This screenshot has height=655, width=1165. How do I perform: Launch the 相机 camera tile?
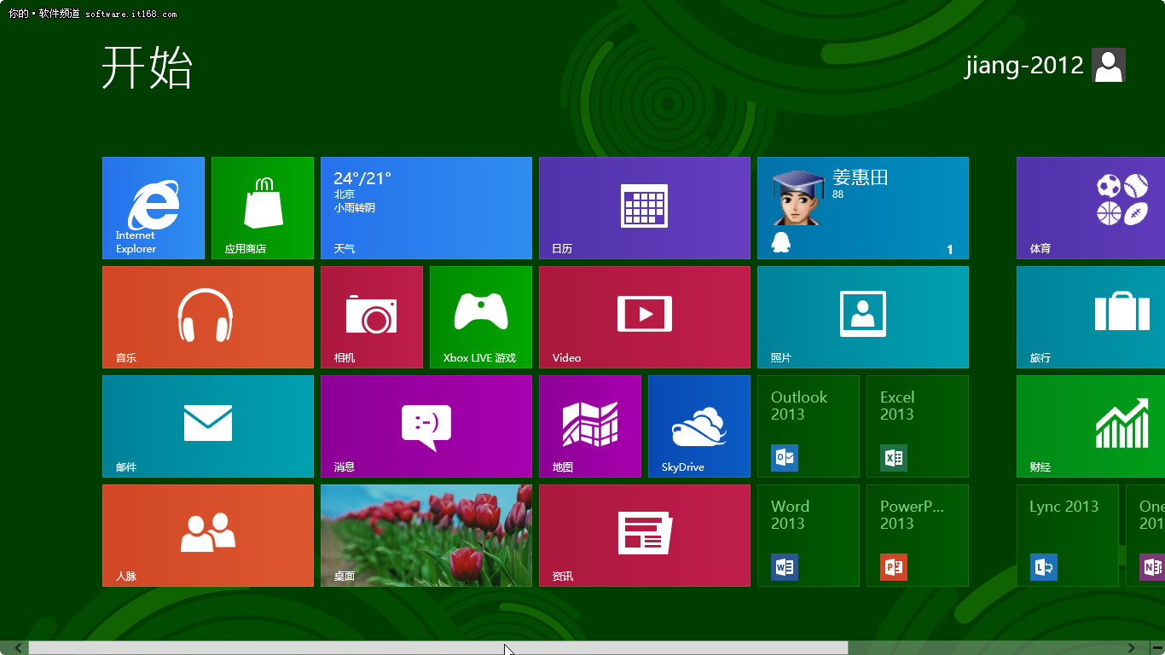[x=372, y=317]
